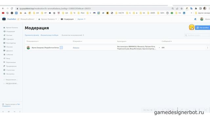Open the Аромат Баланса breadcrumb dropdown
Screen dimensions: 210x118
pos(48,19)
